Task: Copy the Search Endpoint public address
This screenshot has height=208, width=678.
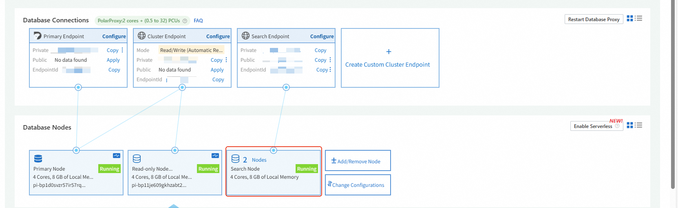Action: [320, 60]
